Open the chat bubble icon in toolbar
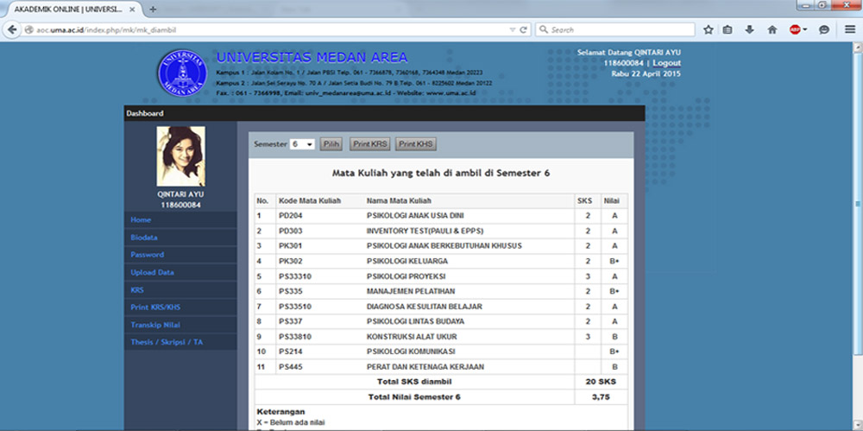863x431 pixels. (x=824, y=29)
